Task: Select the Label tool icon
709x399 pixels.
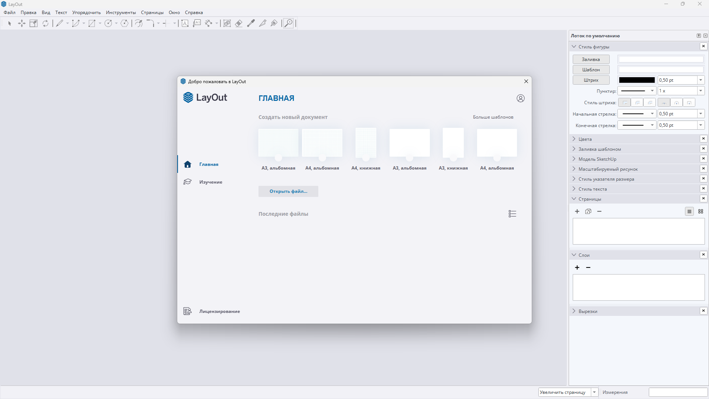Action: pyautogui.click(x=197, y=23)
